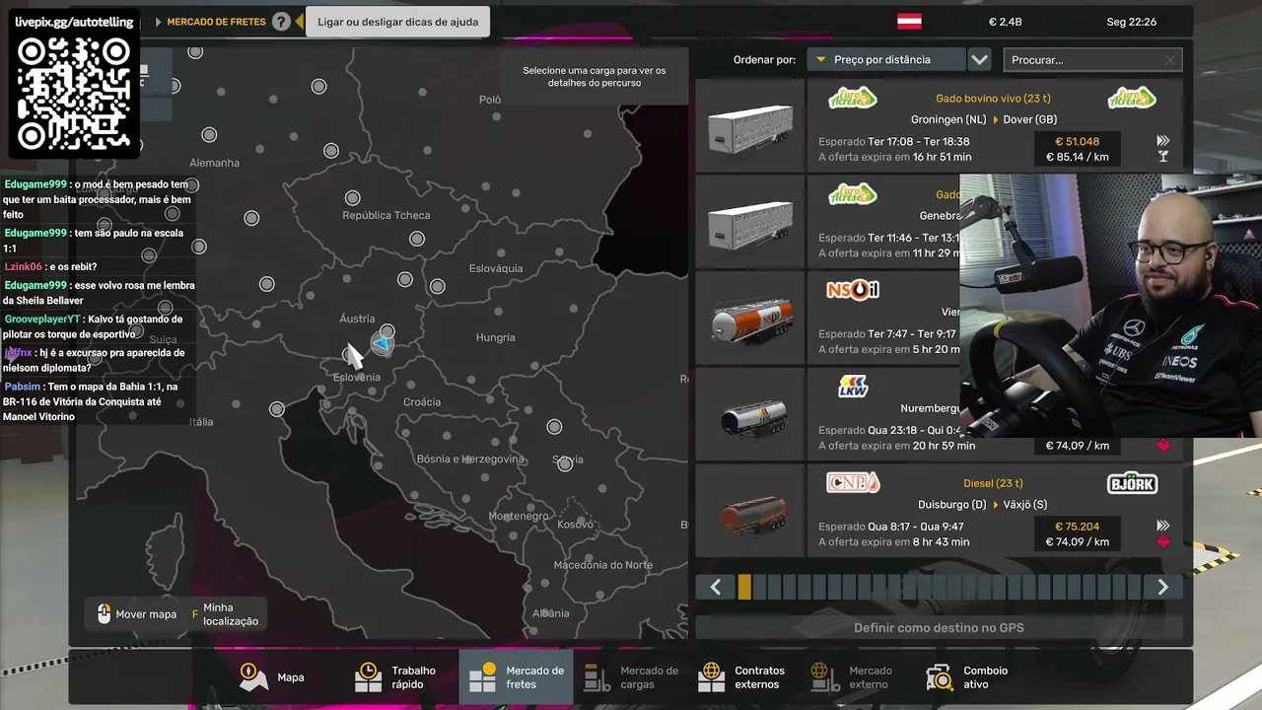Click the Austrian flag icon in top bar
Screen dimensions: 1262x710
click(909, 22)
